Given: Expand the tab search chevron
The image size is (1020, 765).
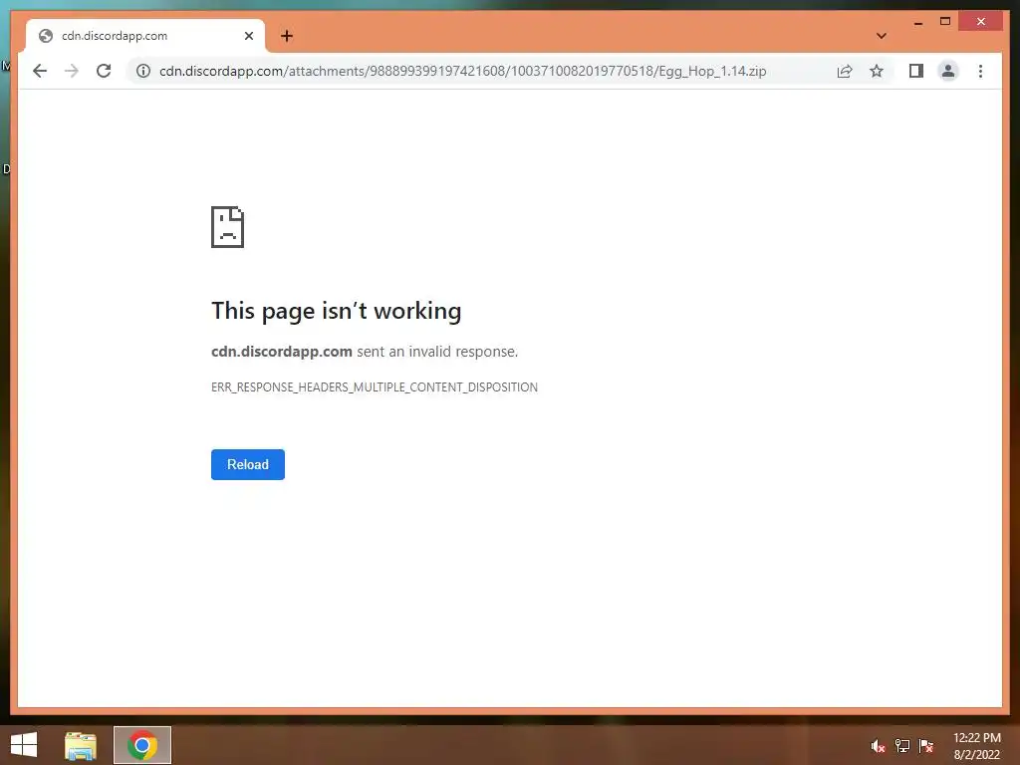Looking at the screenshot, I should pyautogui.click(x=881, y=36).
